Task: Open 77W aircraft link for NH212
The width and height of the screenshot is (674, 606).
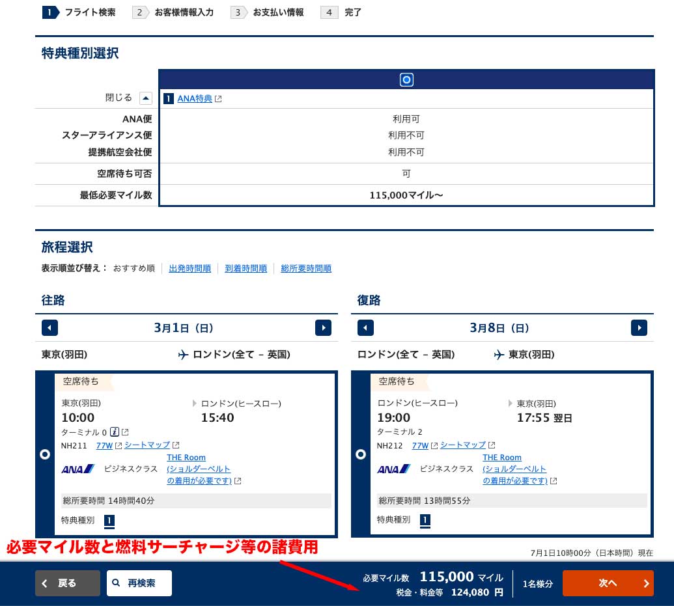Action: pyautogui.click(x=420, y=445)
